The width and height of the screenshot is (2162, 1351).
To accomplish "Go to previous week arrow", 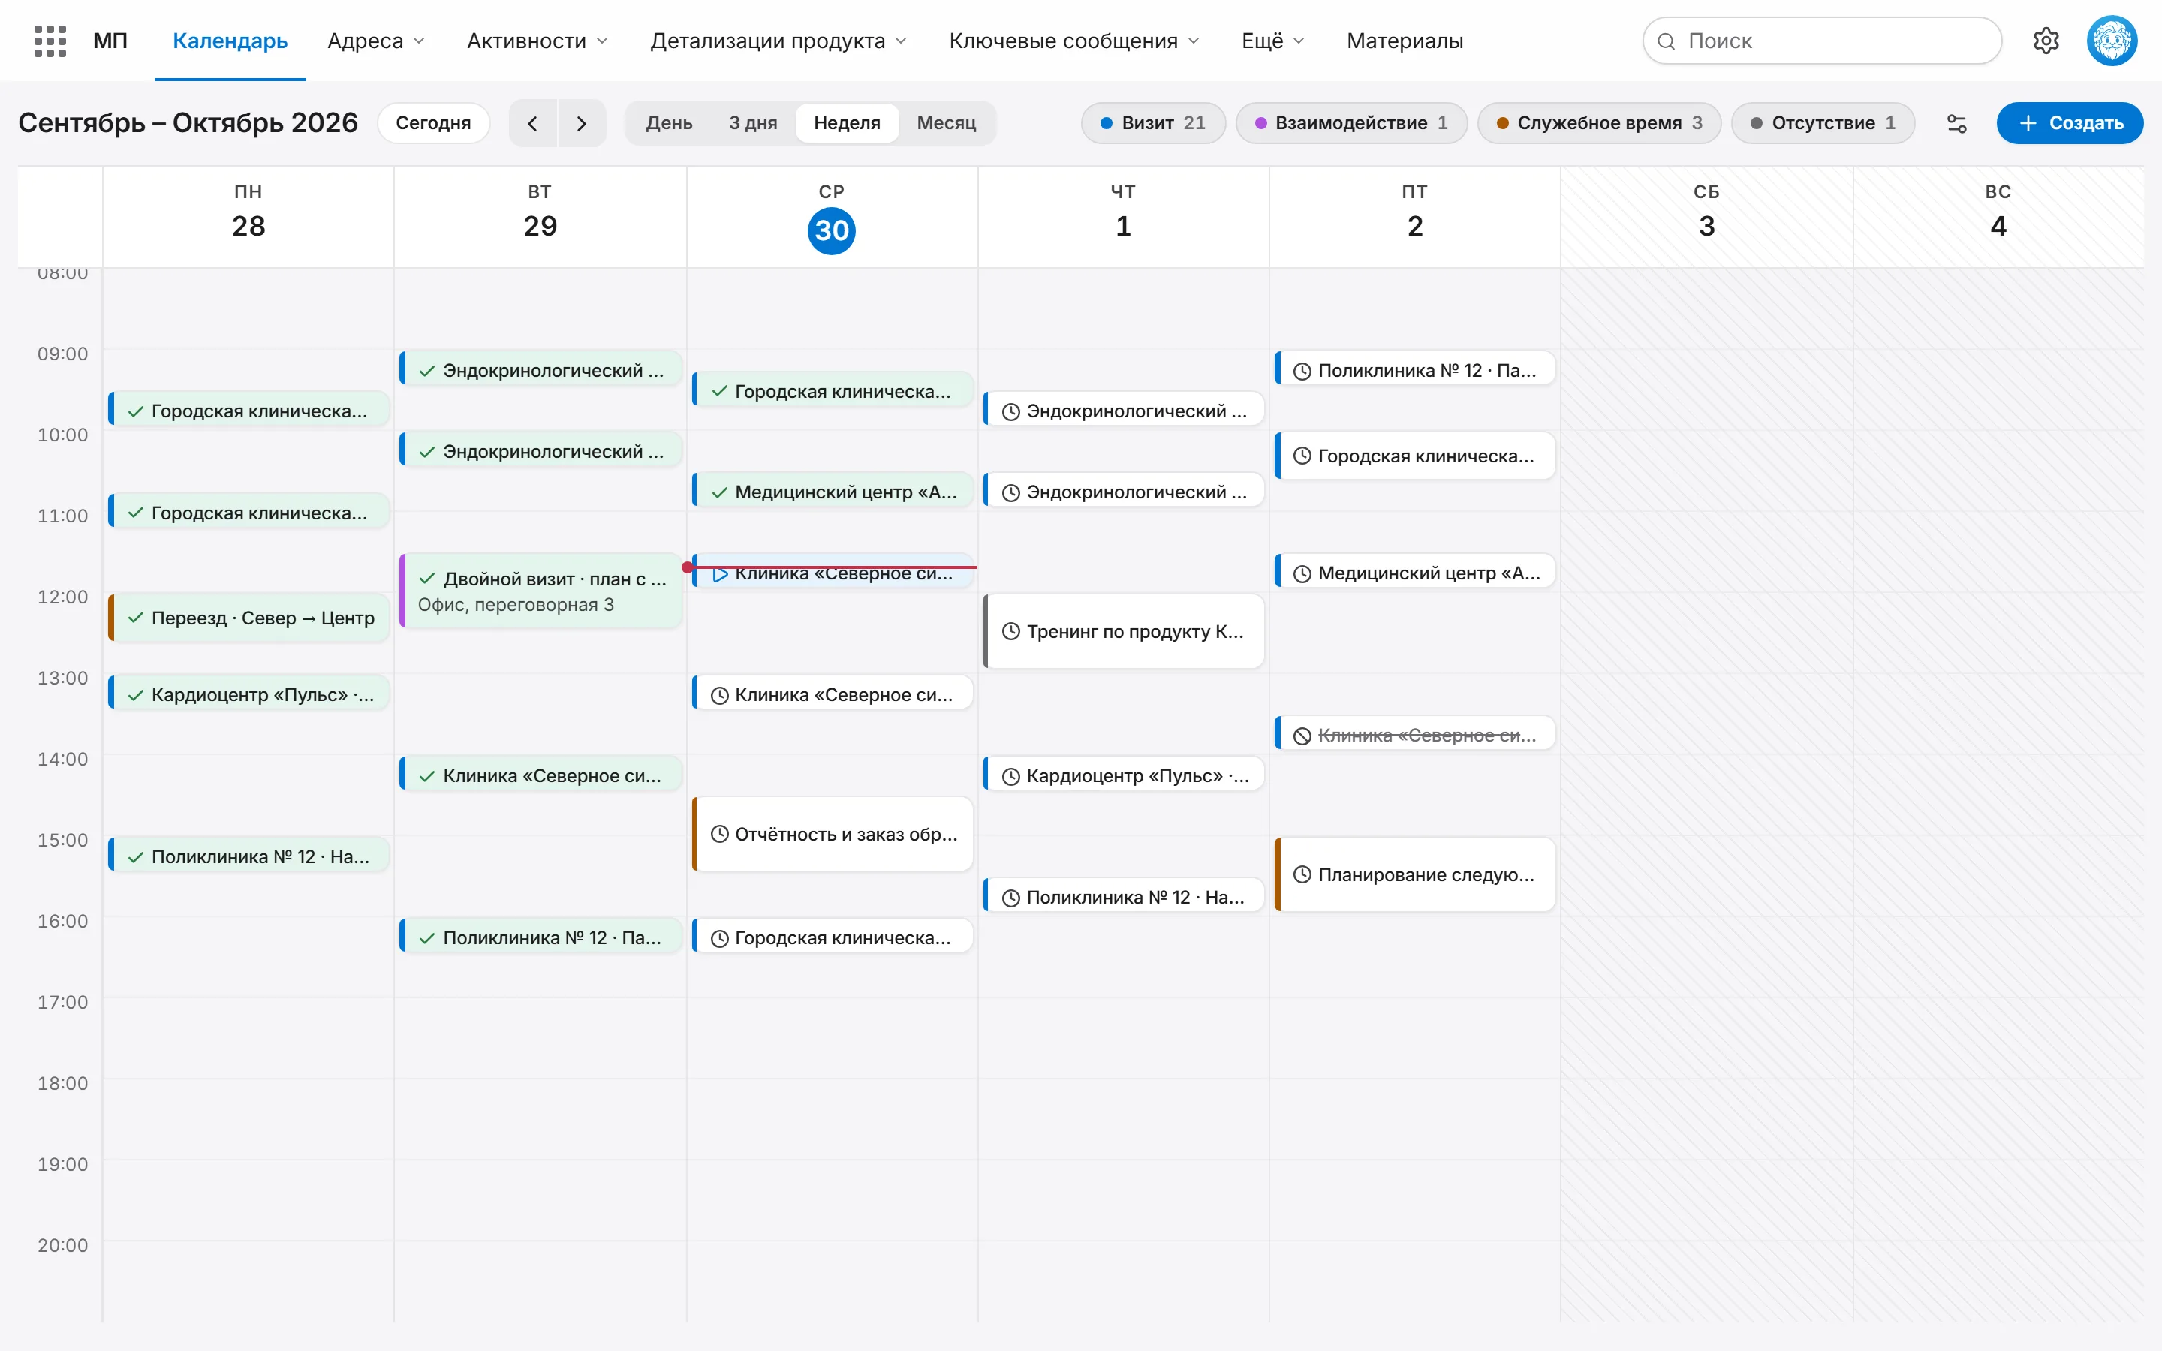I will (x=532, y=123).
